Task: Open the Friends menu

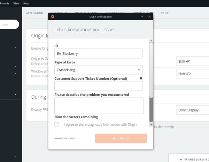Action: 5,3
